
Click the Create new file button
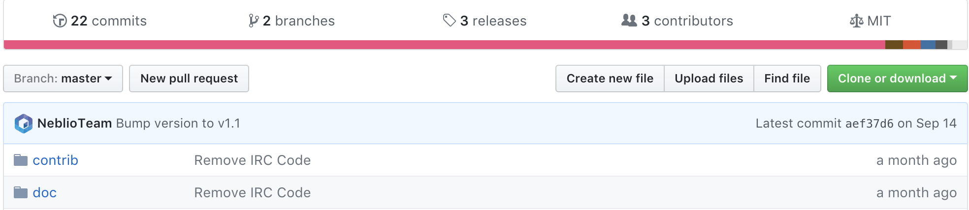click(610, 79)
